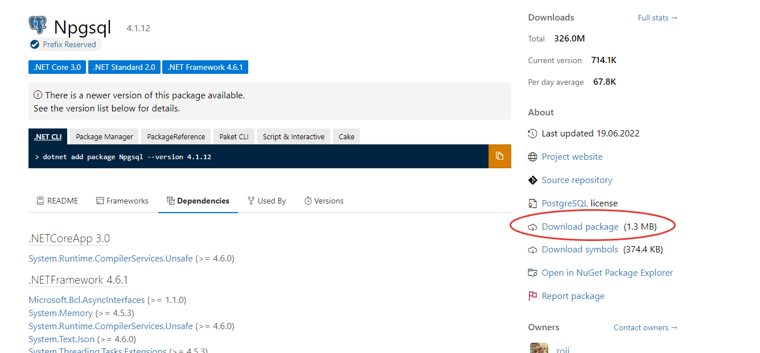This screenshot has height=353, width=760.
Task: Open System.Runtime.CompilerServices.Unsafe under .NETFramework 4.6.1
Action: point(111,326)
